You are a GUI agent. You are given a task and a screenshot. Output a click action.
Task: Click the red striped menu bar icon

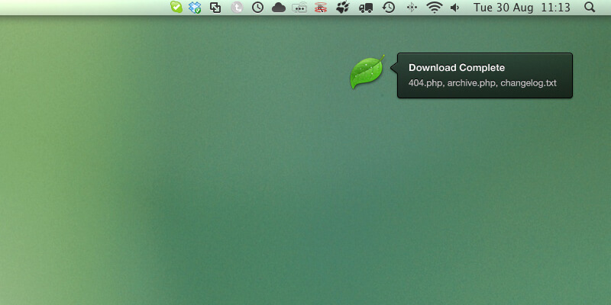(321, 8)
